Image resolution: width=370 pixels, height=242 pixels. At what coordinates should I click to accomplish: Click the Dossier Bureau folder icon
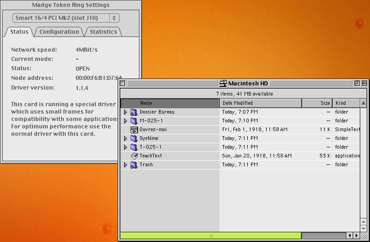134,112
